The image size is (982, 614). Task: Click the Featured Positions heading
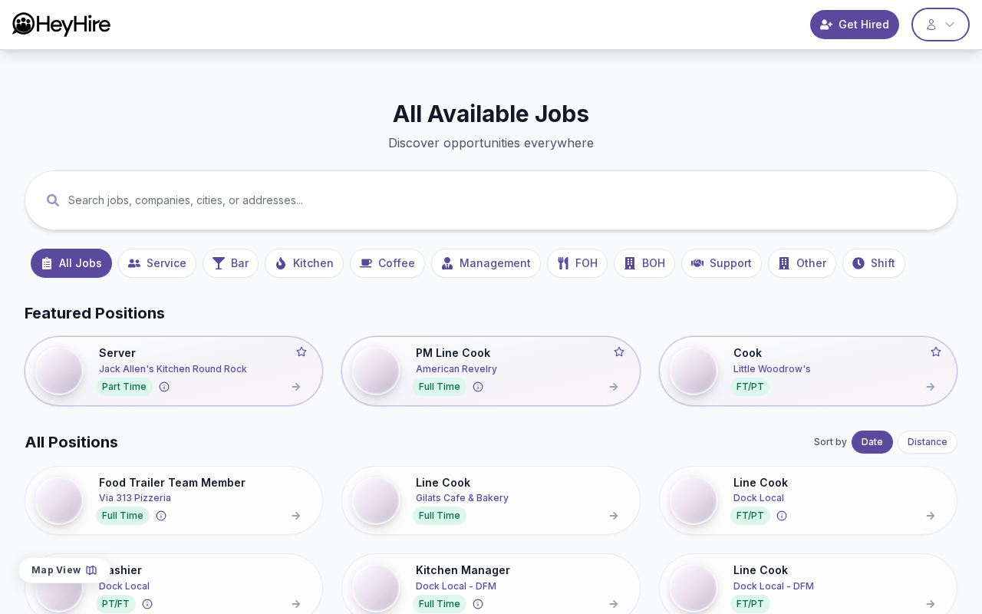coord(94,313)
